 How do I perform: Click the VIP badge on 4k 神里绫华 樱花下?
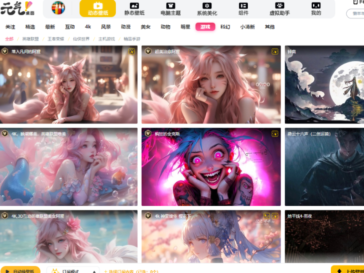coord(148,216)
